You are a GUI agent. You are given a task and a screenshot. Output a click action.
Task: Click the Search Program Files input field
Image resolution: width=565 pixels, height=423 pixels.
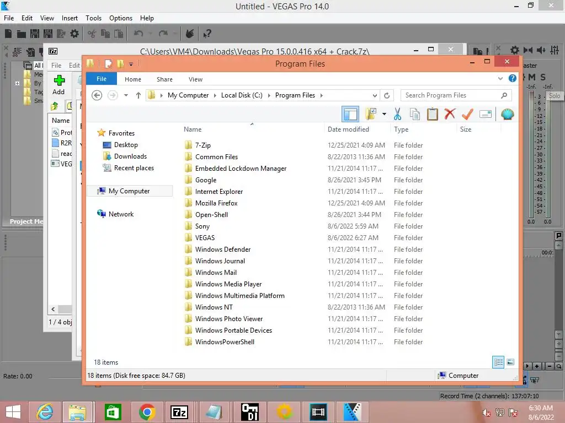tap(456, 95)
